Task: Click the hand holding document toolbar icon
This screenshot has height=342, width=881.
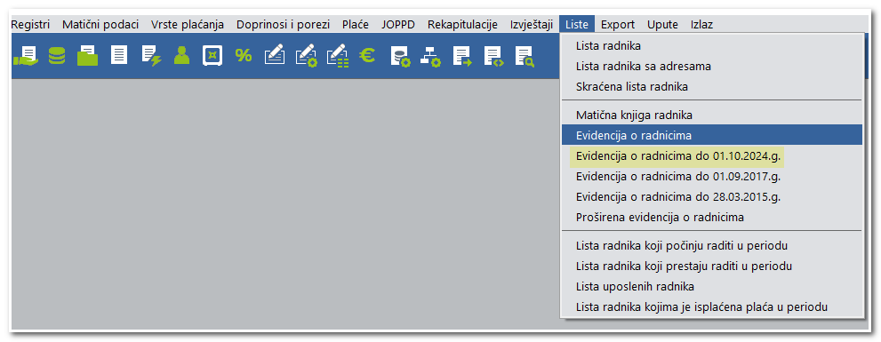Action: pos(25,56)
